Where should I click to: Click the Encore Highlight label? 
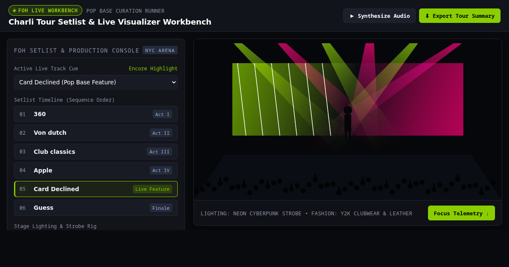pos(153,69)
